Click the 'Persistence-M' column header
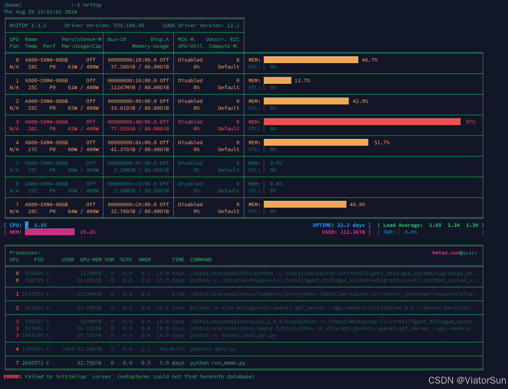This screenshot has height=389, width=508. pos(82,39)
